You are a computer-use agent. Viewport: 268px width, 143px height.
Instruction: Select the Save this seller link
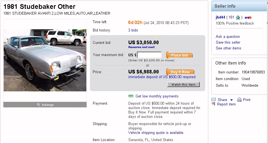[228, 42]
